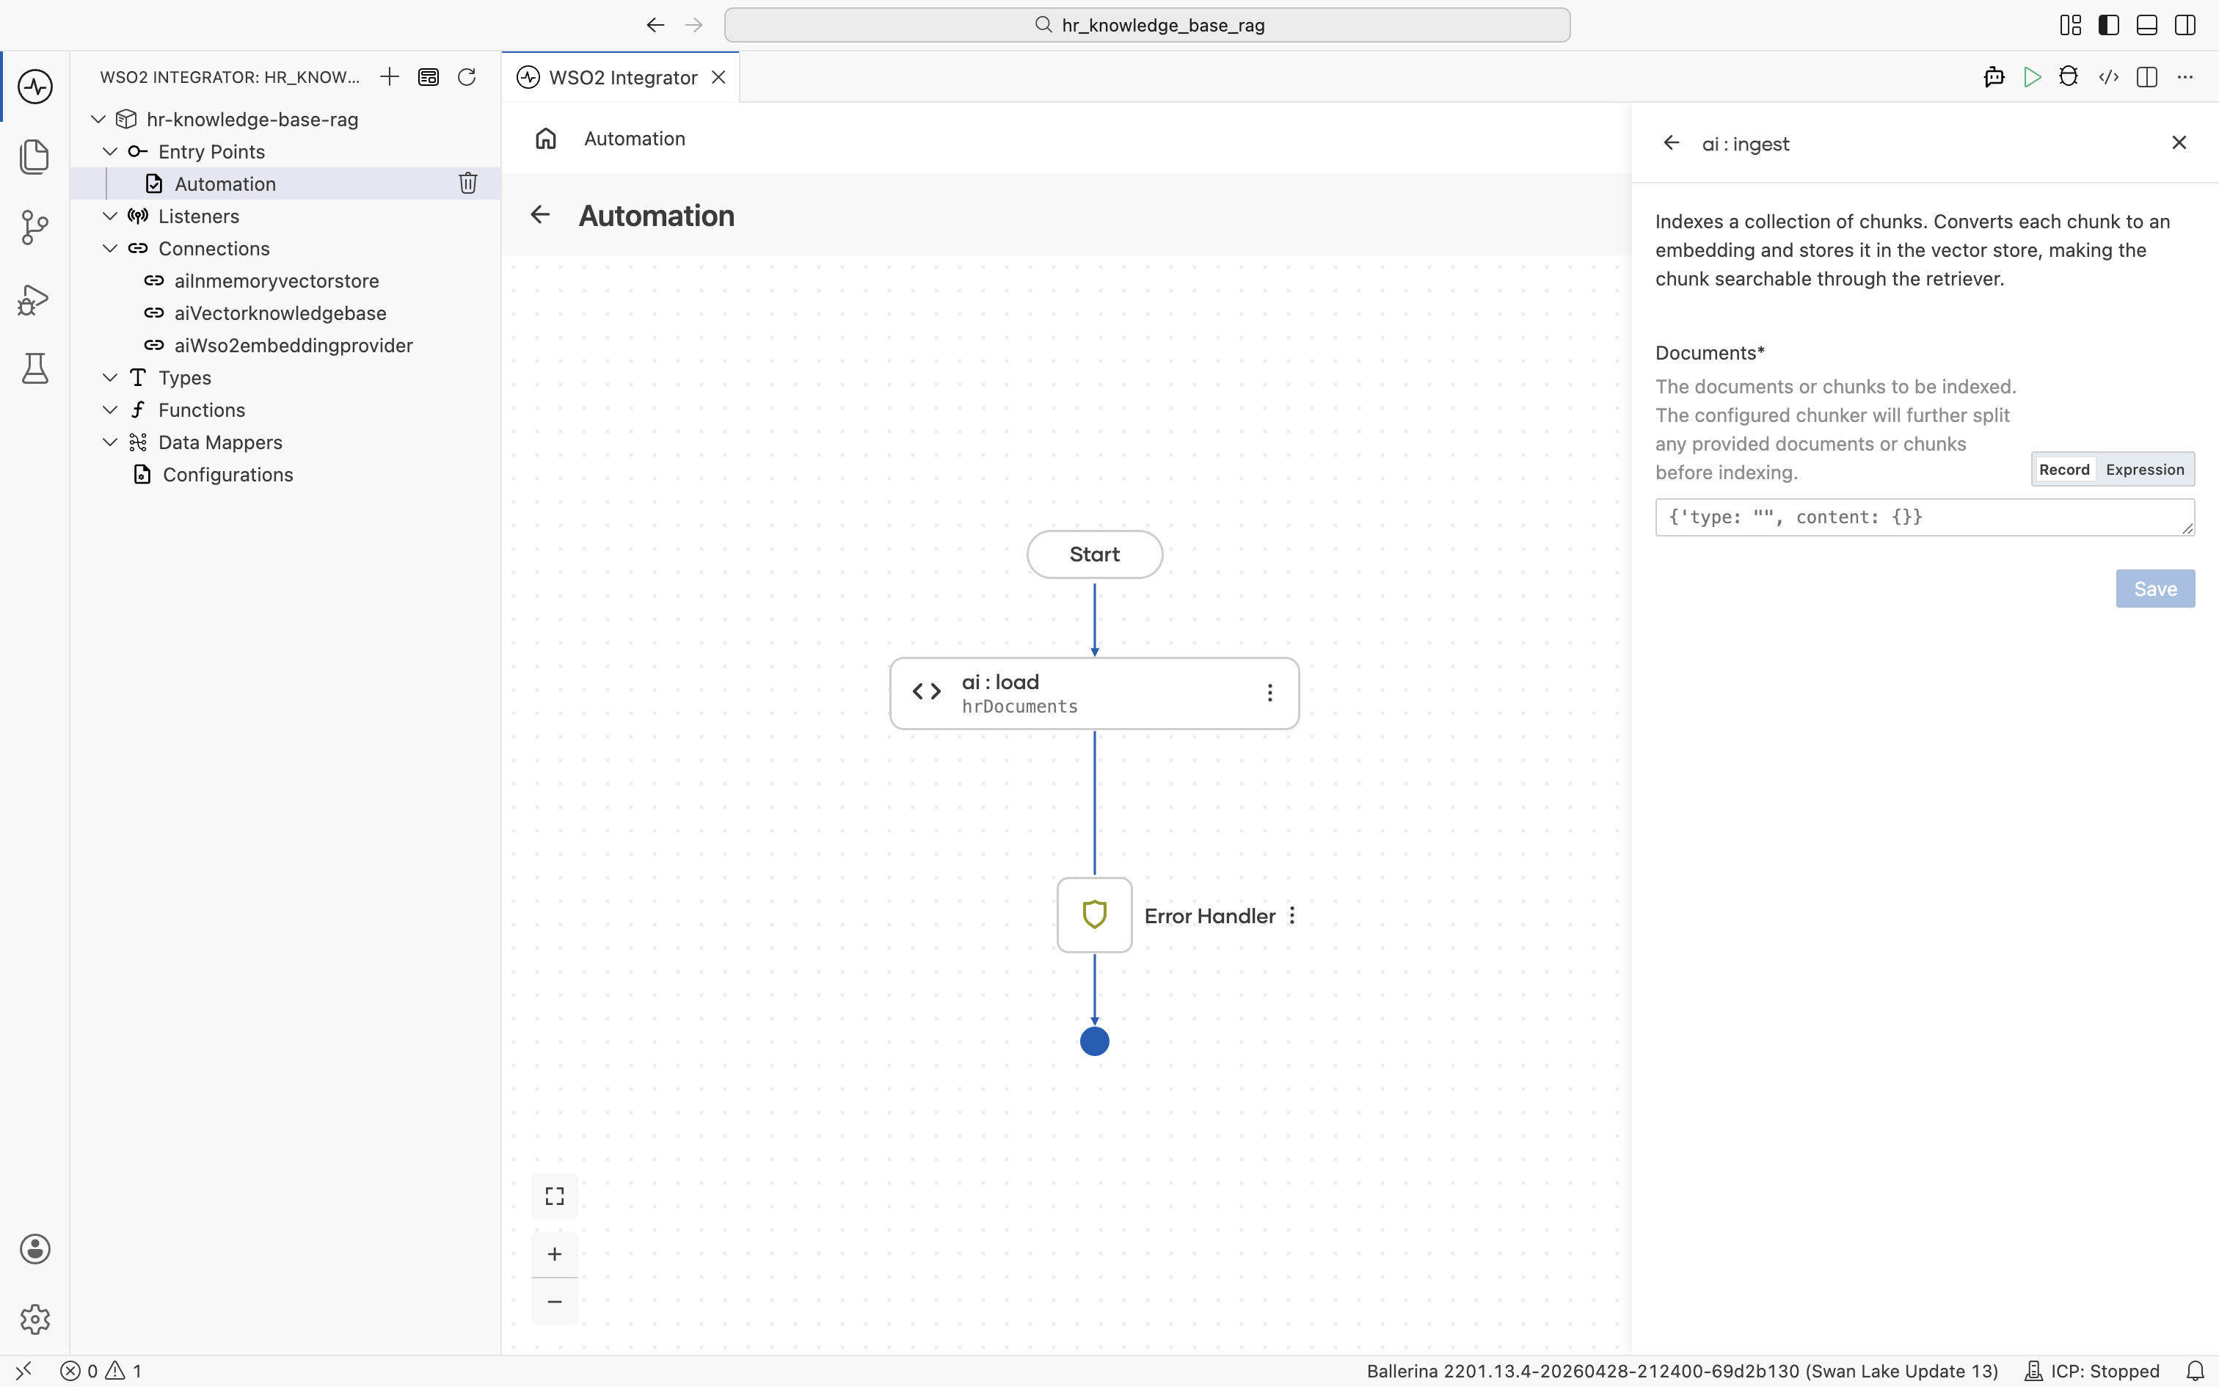
Task: Show the source code view
Action: 2108,77
